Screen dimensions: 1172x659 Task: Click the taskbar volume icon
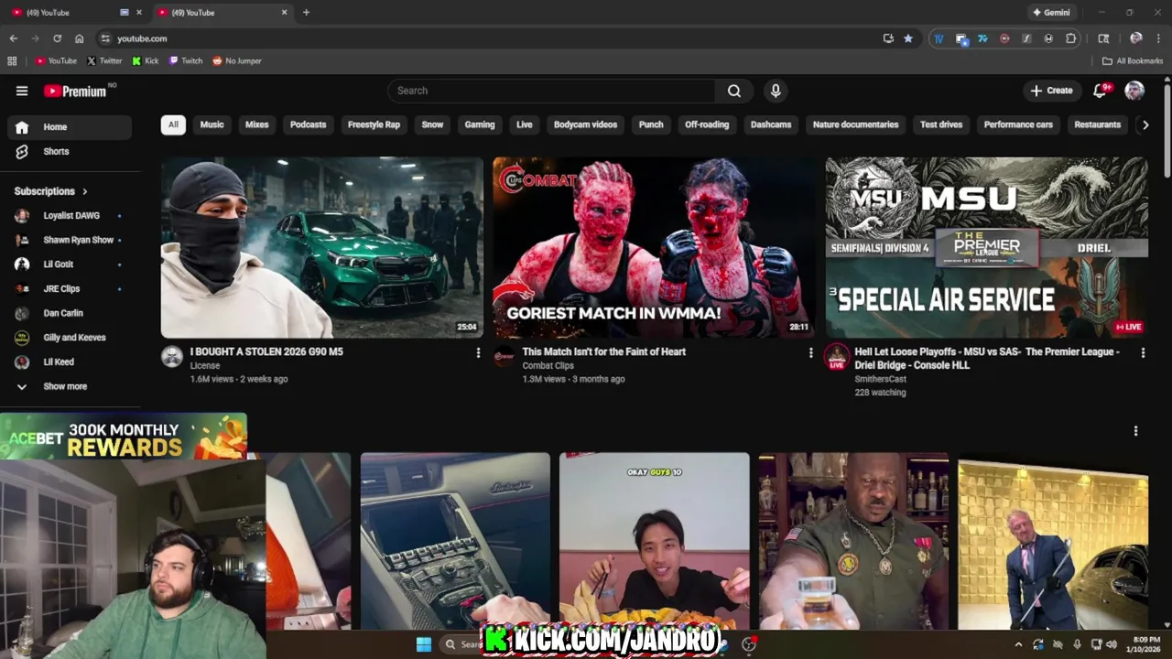tap(1112, 644)
